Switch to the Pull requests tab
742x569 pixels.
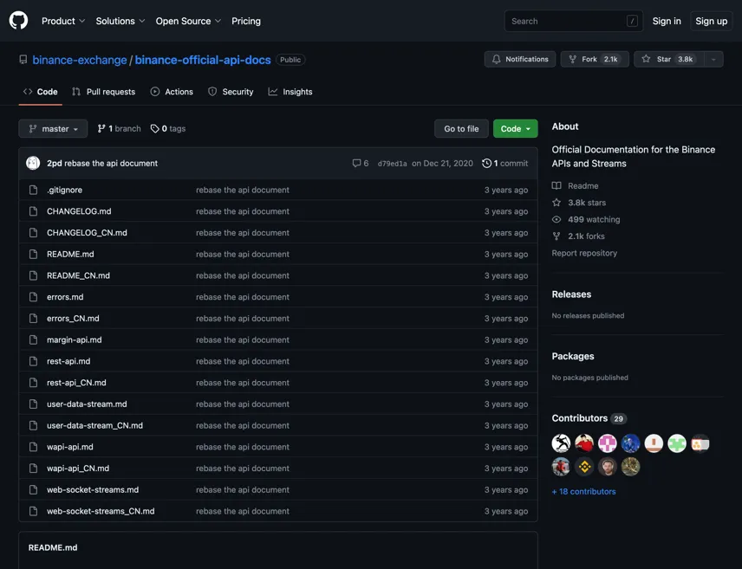(103, 92)
